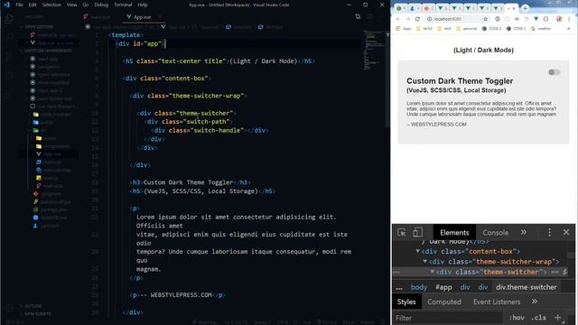Open the File menu in VS Code
The width and height of the screenshot is (578, 325).
tap(19, 5)
